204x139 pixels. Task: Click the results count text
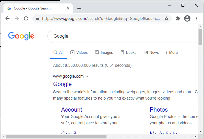pyautogui.click(x=92, y=65)
